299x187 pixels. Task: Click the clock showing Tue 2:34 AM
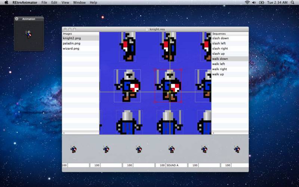click(x=277, y=3)
